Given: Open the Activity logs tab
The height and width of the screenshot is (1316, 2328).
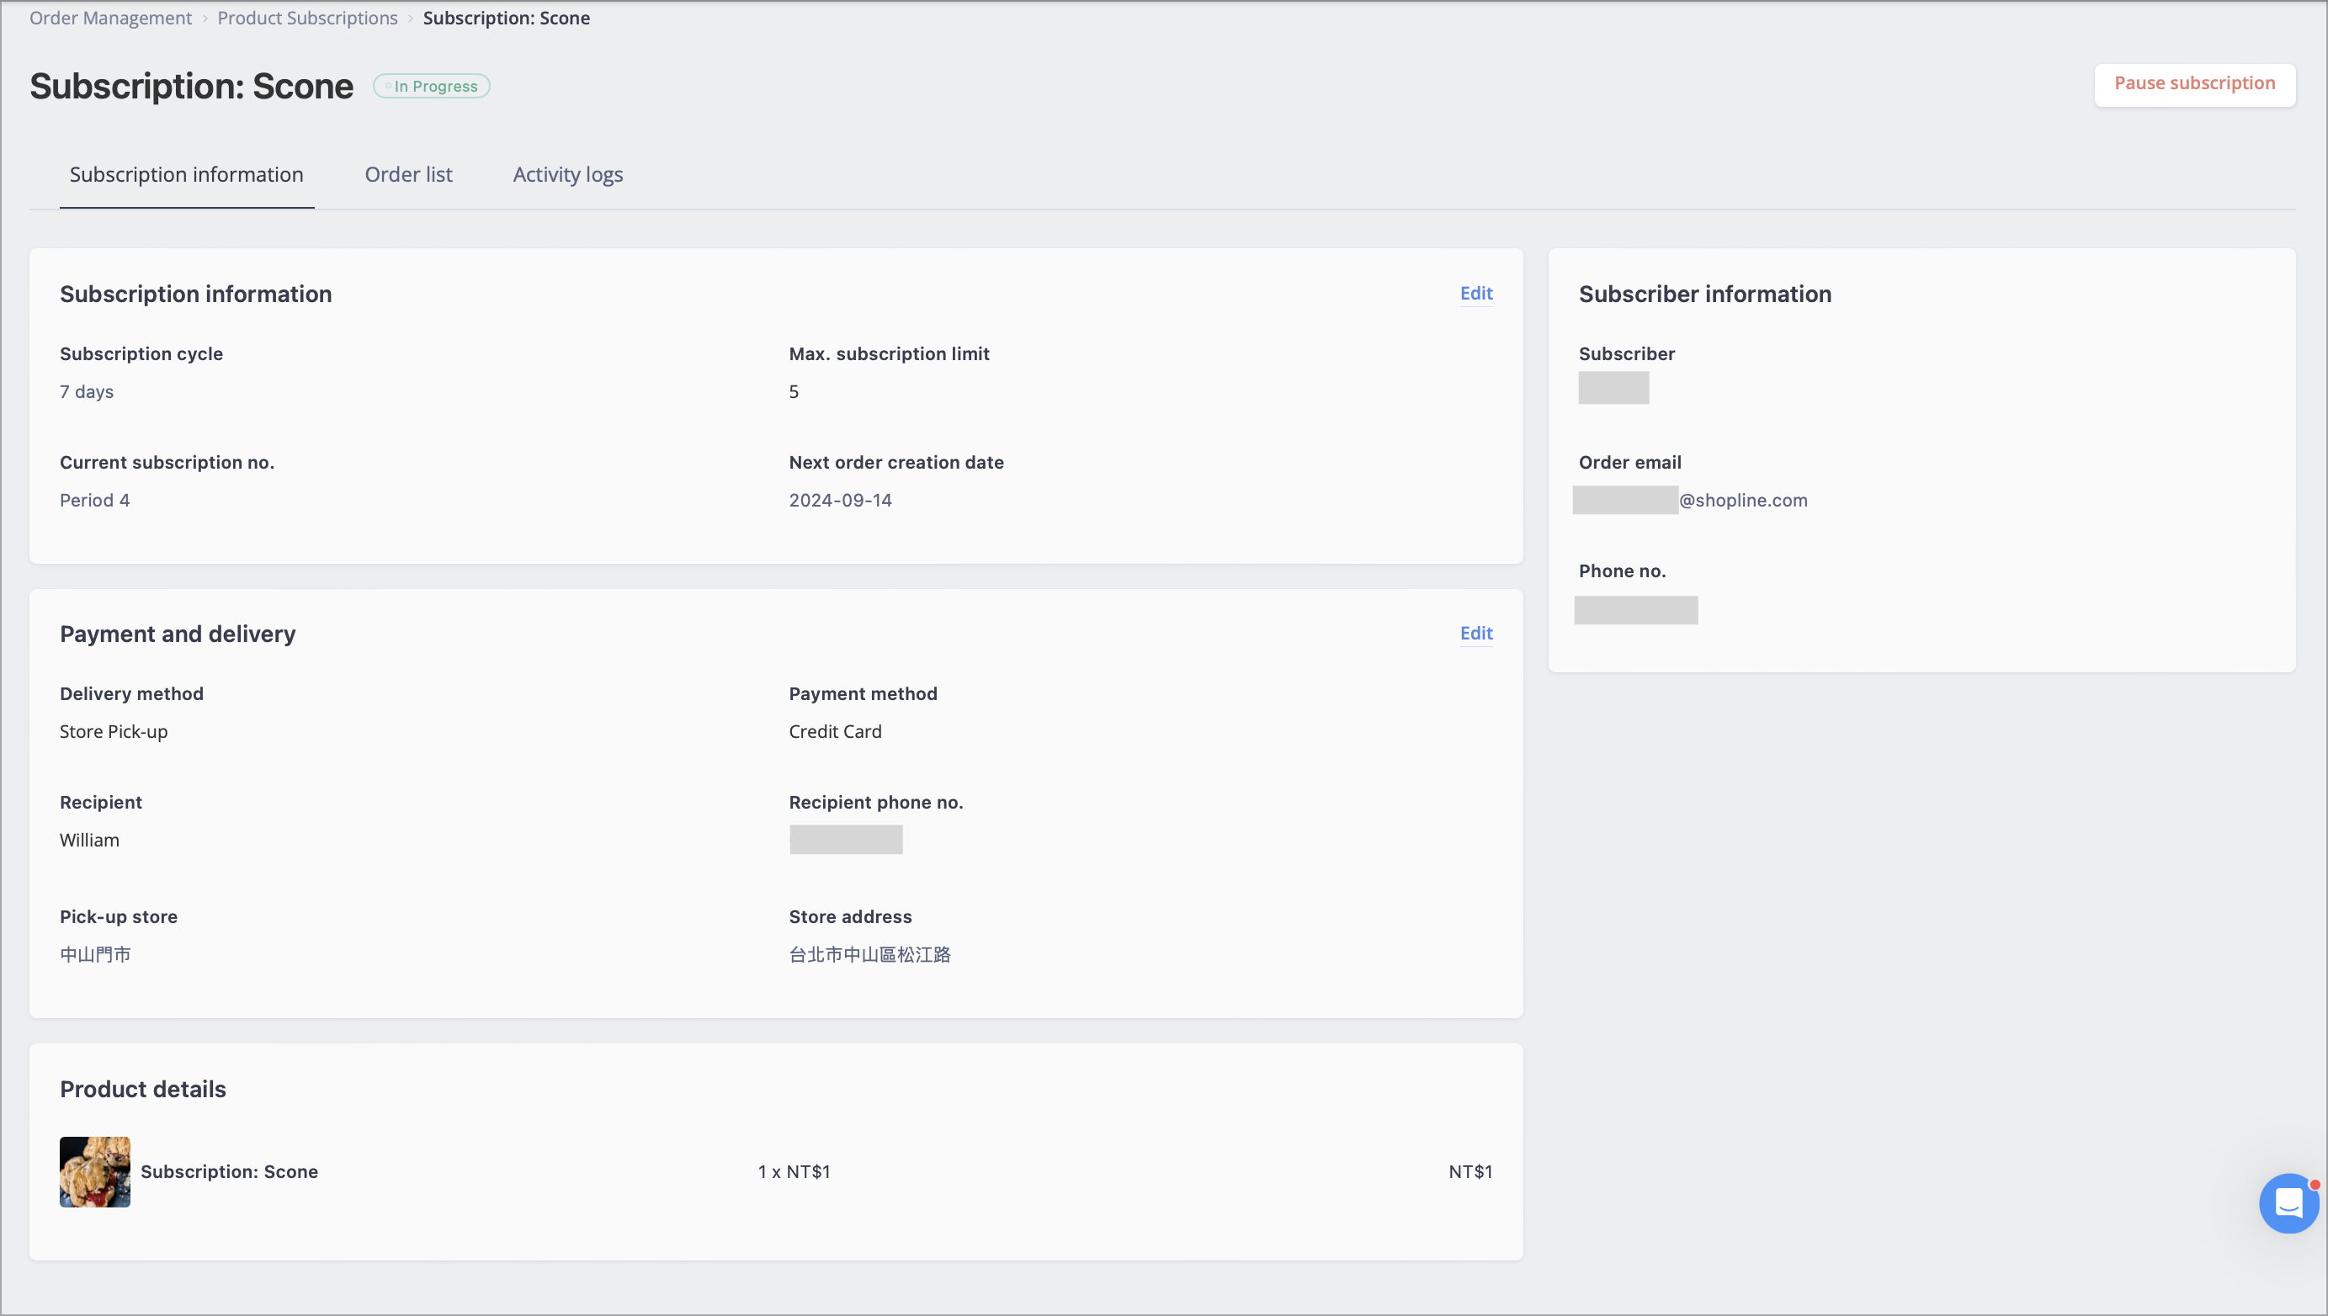Looking at the screenshot, I should pos(568,174).
